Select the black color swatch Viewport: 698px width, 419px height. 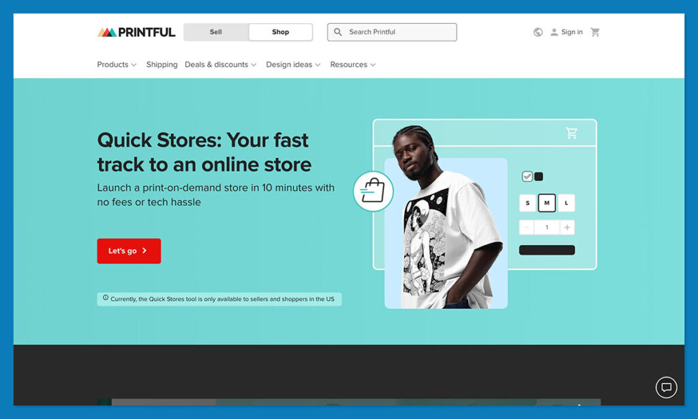pyautogui.click(x=538, y=177)
